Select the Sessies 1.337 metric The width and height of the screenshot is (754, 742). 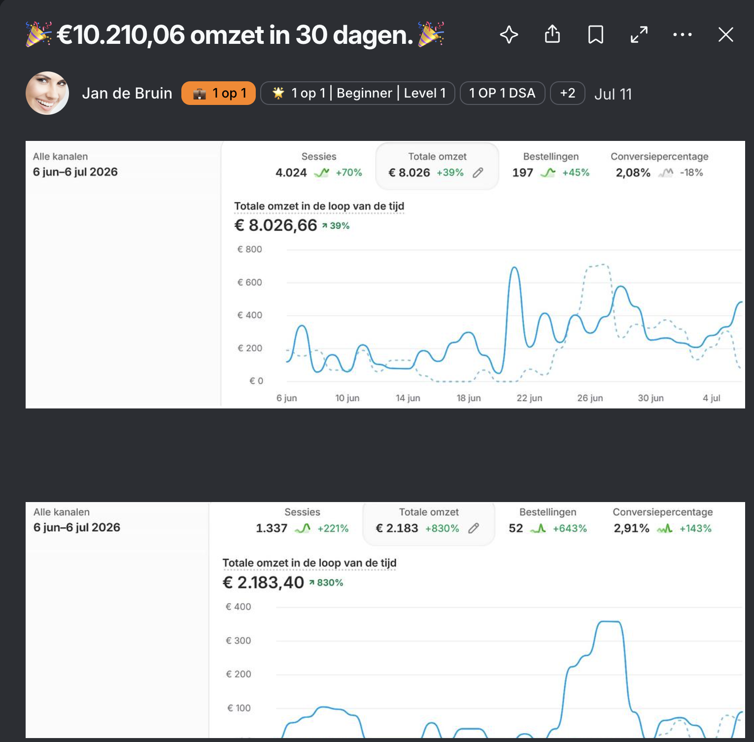point(302,520)
